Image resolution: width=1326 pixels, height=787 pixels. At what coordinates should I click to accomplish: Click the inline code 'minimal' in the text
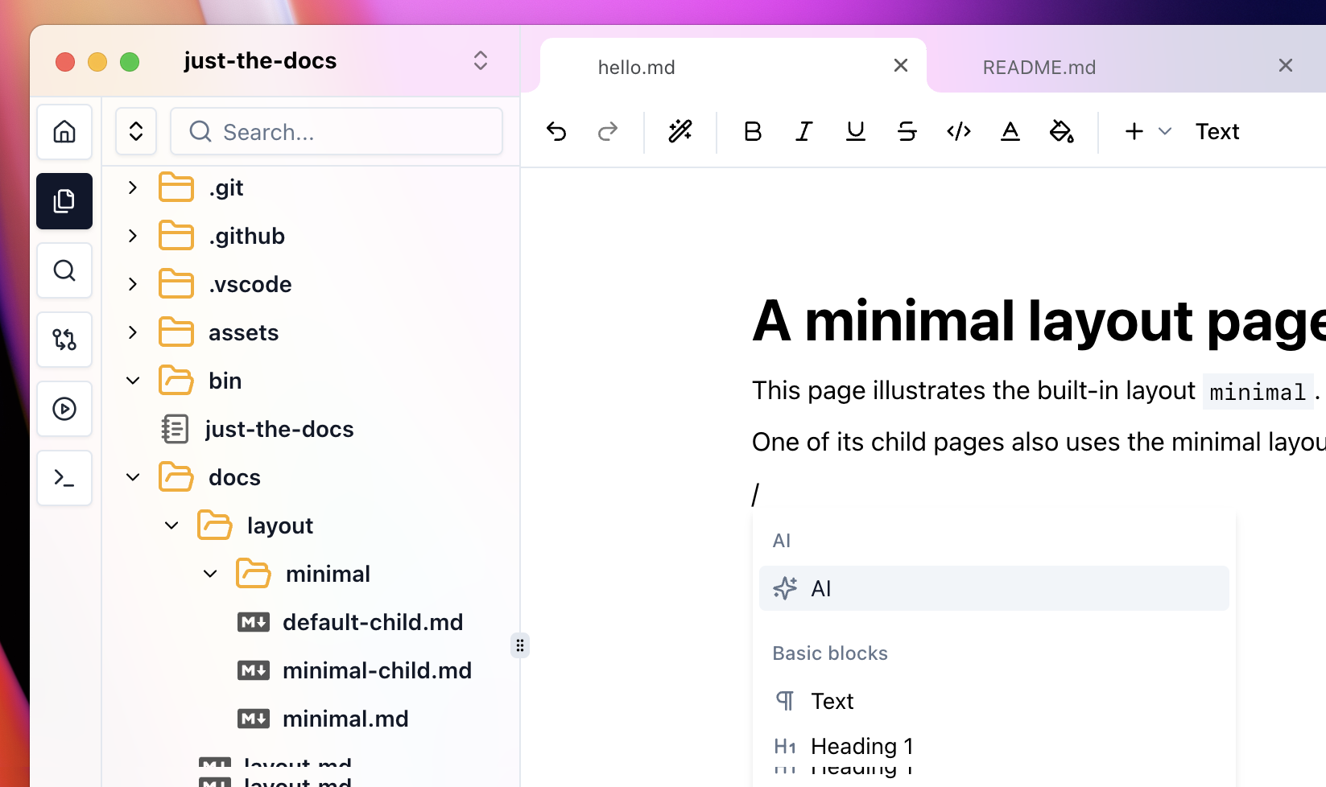1258,392
